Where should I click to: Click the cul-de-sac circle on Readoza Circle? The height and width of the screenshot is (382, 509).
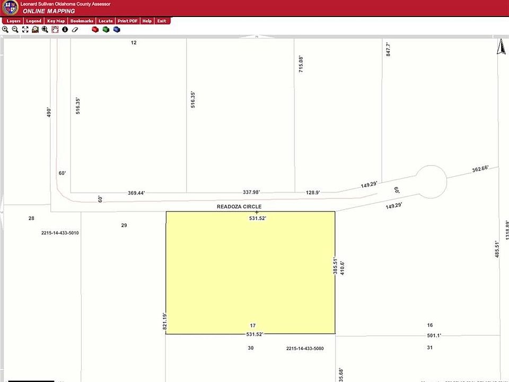pyautogui.click(x=431, y=181)
